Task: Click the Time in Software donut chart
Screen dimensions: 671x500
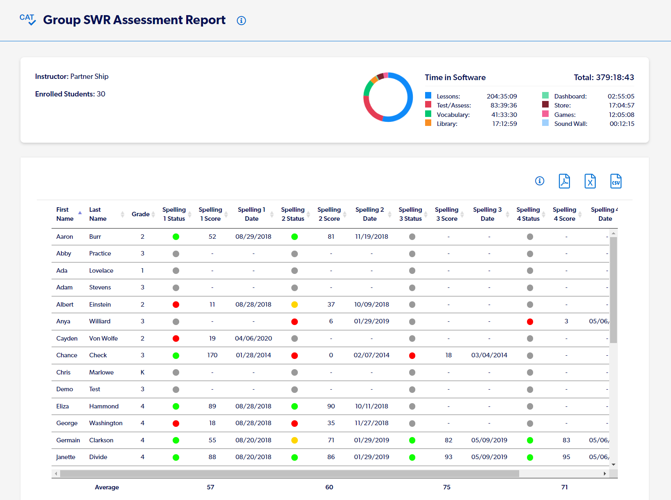Action: tap(388, 97)
